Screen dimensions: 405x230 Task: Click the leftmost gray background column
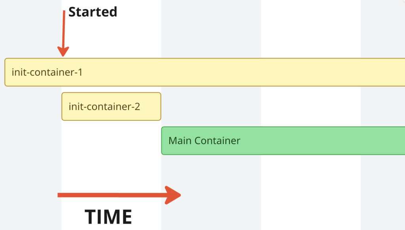point(30,158)
